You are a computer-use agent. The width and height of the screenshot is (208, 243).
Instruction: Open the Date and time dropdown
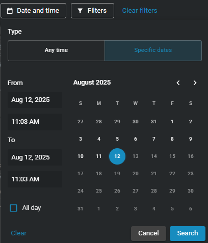pyautogui.click(x=34, y=11)
